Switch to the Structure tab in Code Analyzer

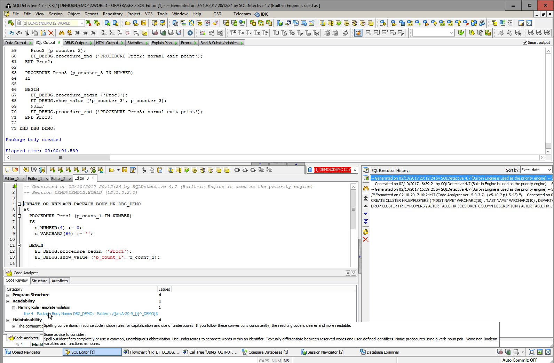[x=39, y=281]
